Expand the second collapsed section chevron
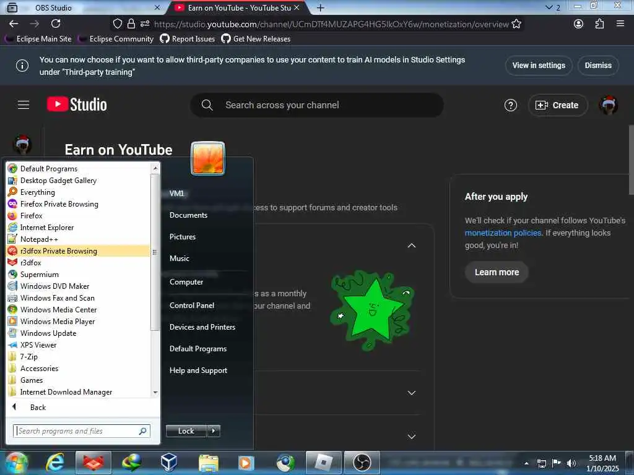The width and height of the screenshot is (634, 475). (x=412, y=393)
